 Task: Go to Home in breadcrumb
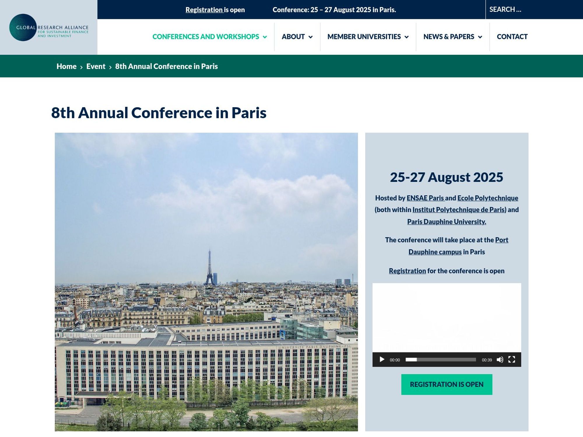(66, 66)
